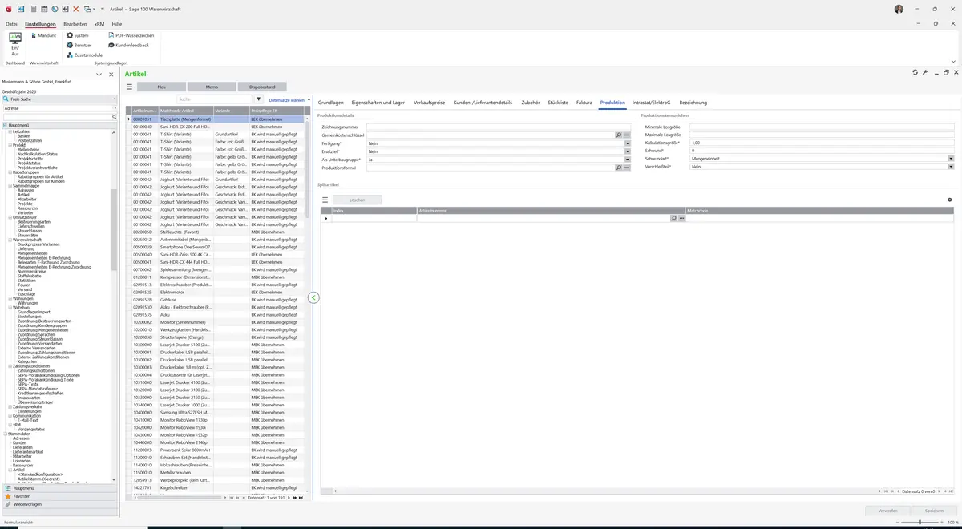Click the filter funnel next to Suche

coord(257,99)
